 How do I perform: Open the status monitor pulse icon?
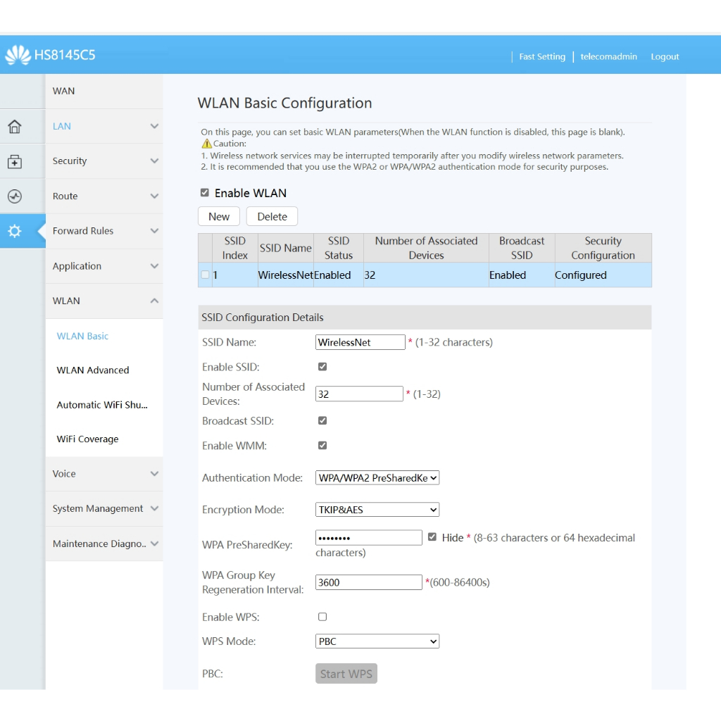15,196
